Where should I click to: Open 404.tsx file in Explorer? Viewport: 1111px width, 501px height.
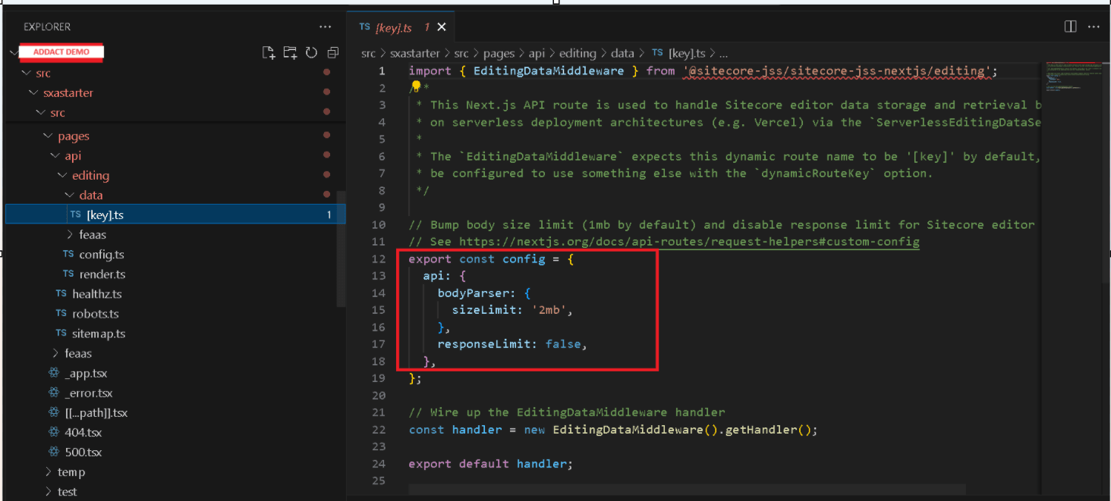coord(83,433)
